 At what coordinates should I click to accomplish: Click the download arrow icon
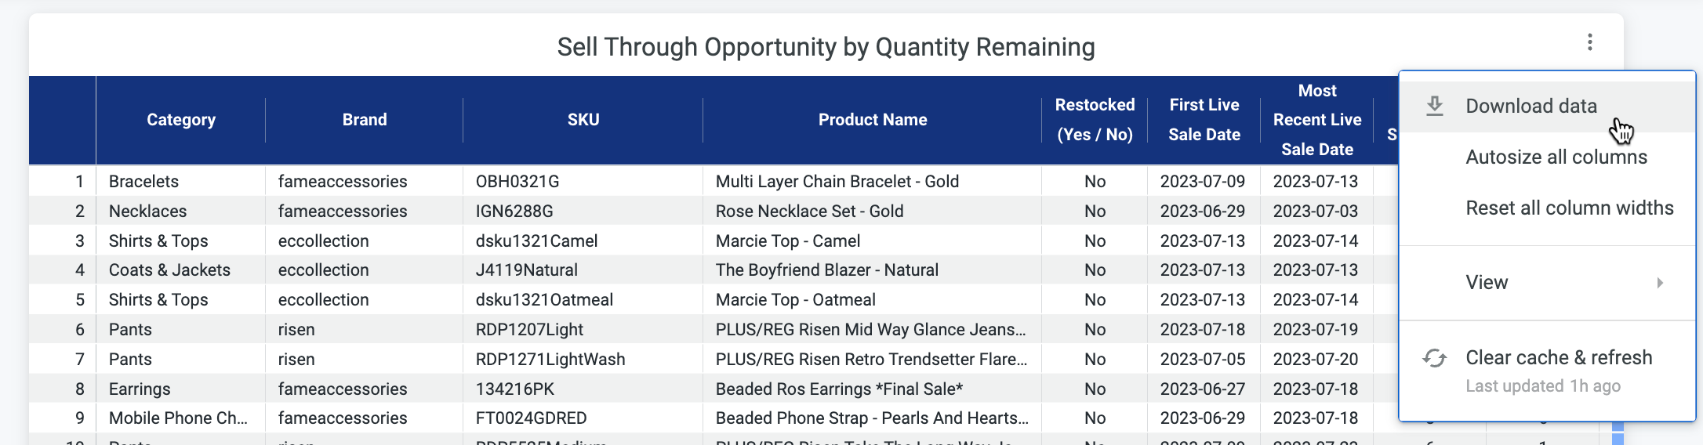1434,106
